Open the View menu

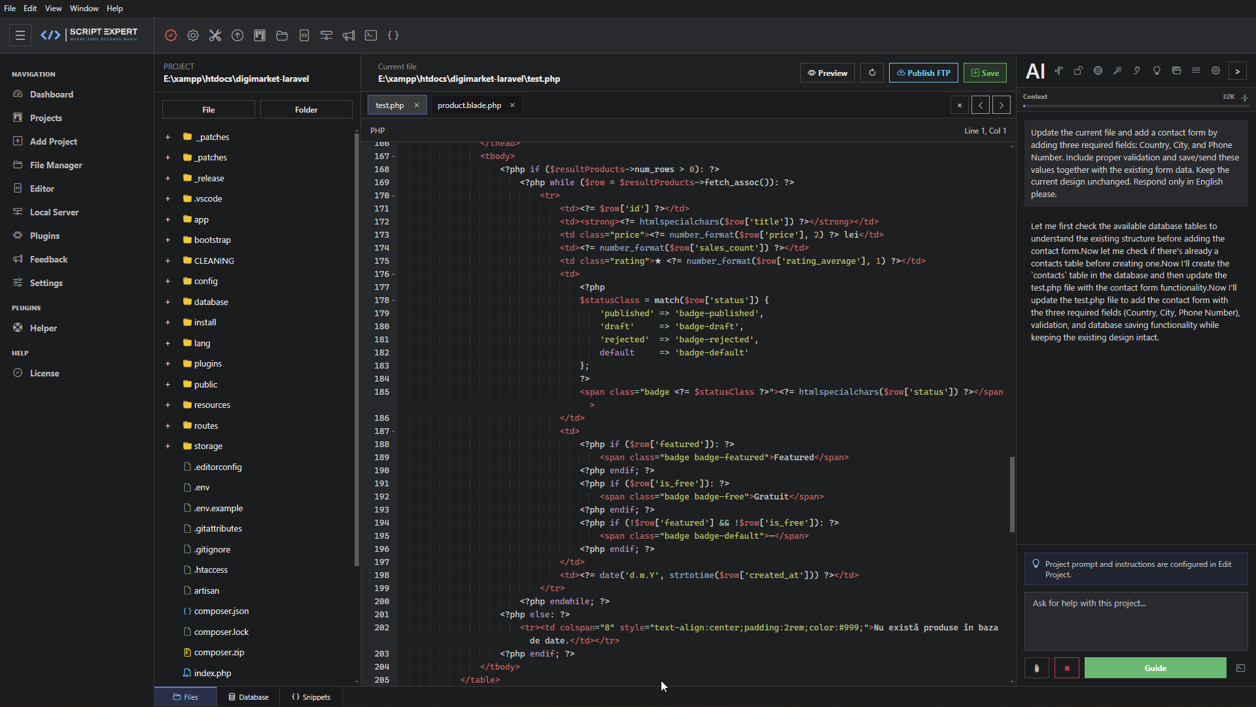(x=53, y=9)
